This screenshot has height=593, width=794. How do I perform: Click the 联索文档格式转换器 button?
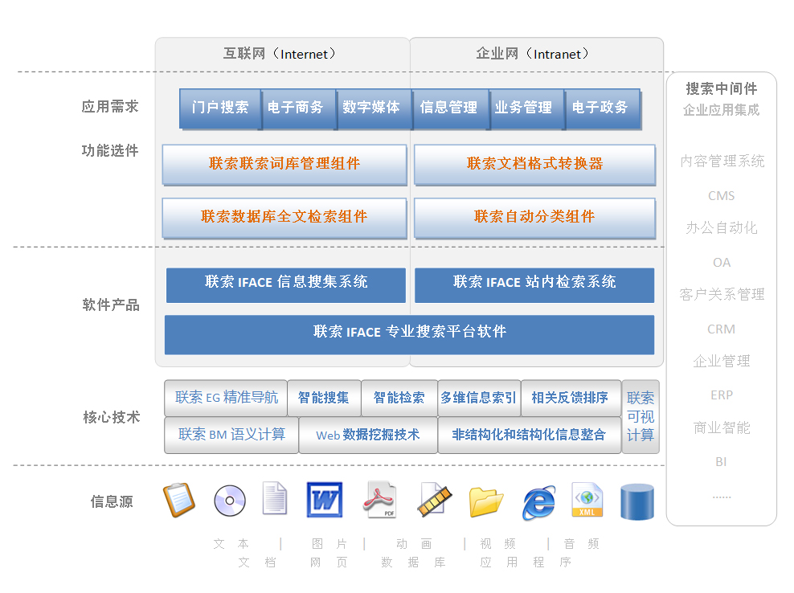pos(534,164)
